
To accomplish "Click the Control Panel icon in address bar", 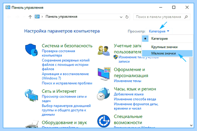I will 37,17.
